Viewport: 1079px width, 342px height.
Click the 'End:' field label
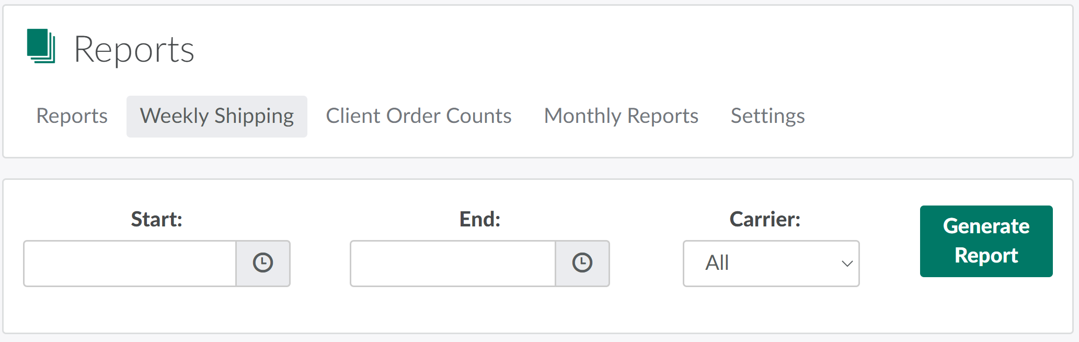(x=479, y=219)
